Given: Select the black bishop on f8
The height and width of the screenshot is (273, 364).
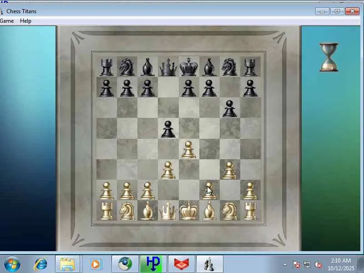Looking at the screenshot, I should point(209,67).
